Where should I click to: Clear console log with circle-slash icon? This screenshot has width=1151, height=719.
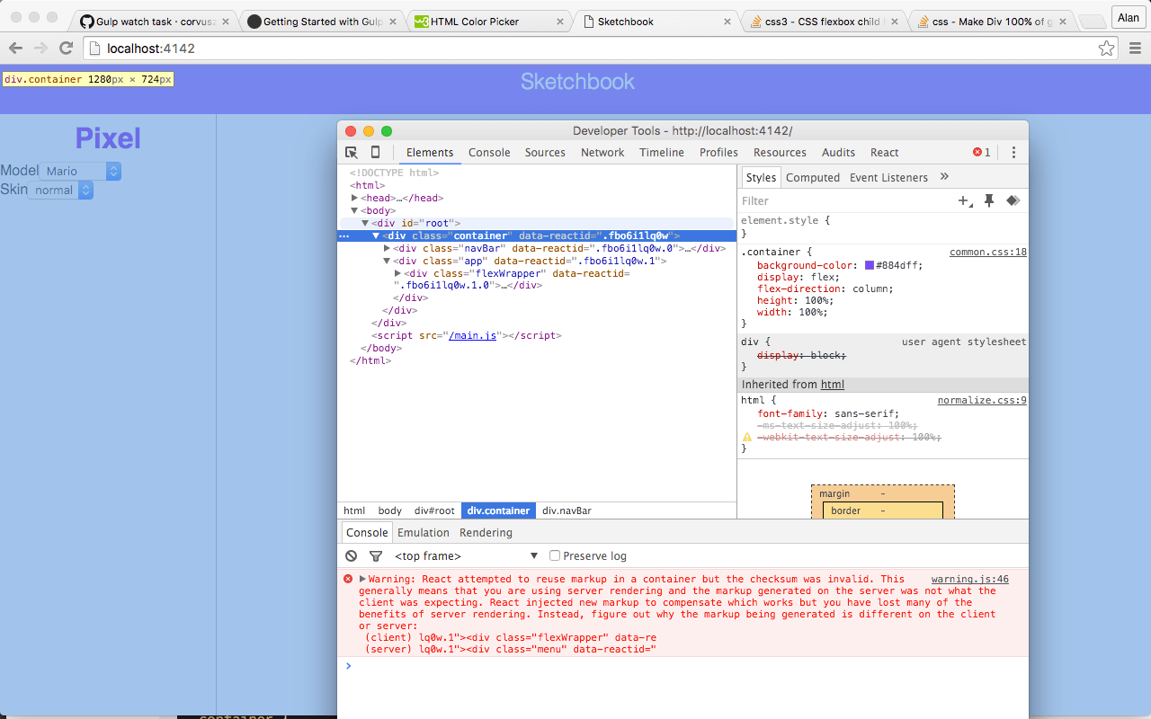pos(352,556)
